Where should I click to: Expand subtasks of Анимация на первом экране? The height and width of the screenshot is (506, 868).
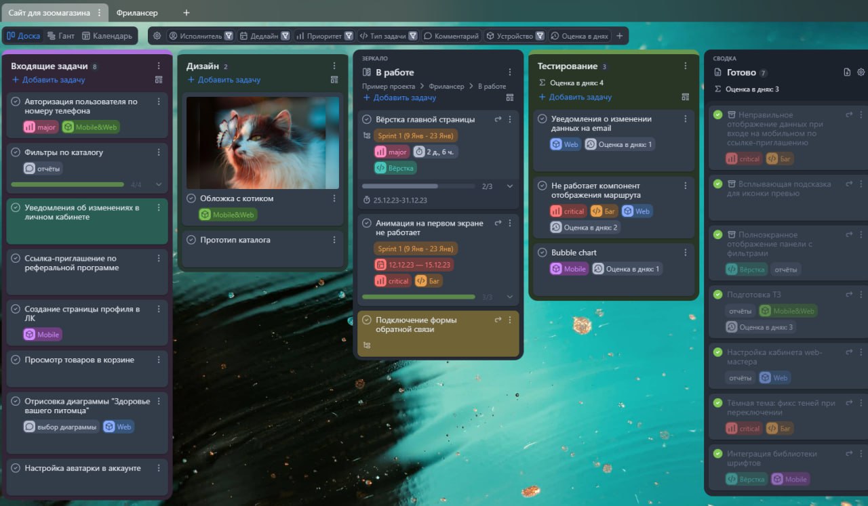510,297
